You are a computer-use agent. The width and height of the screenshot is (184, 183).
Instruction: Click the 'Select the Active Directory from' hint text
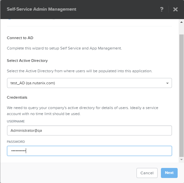pos(79,71)
